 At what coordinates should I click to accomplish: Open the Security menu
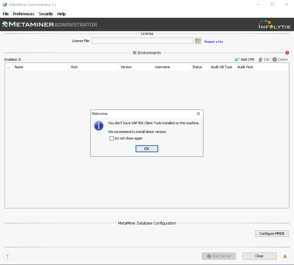pyautogui.click(x=46, y=14)
